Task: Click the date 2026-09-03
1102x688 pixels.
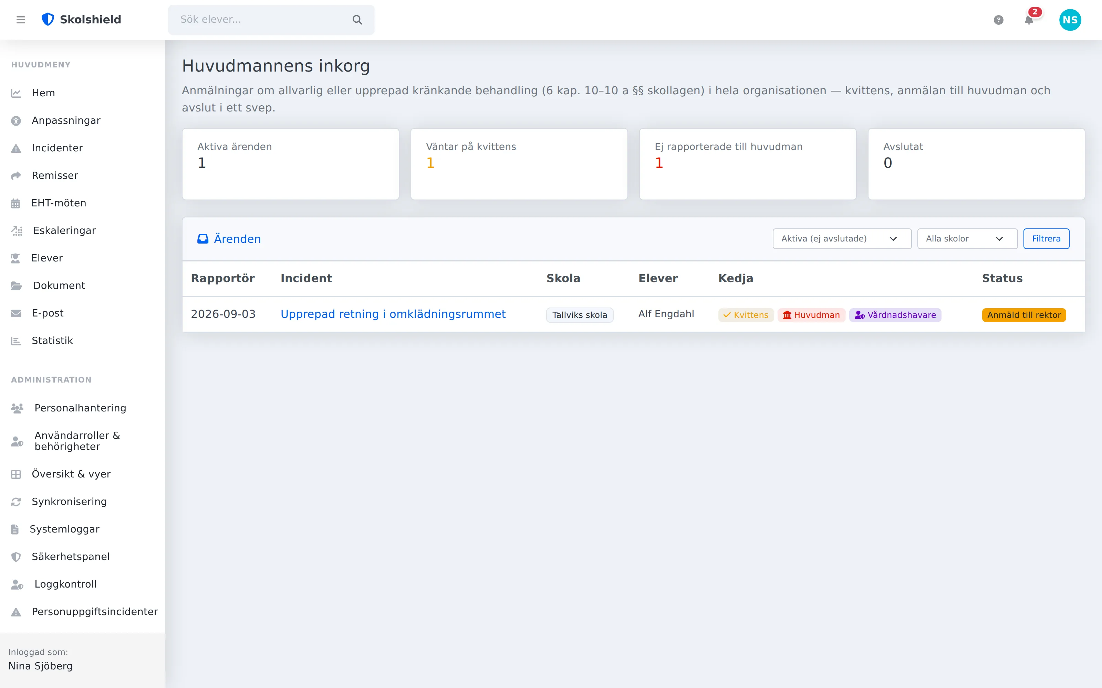Action: 223,314
